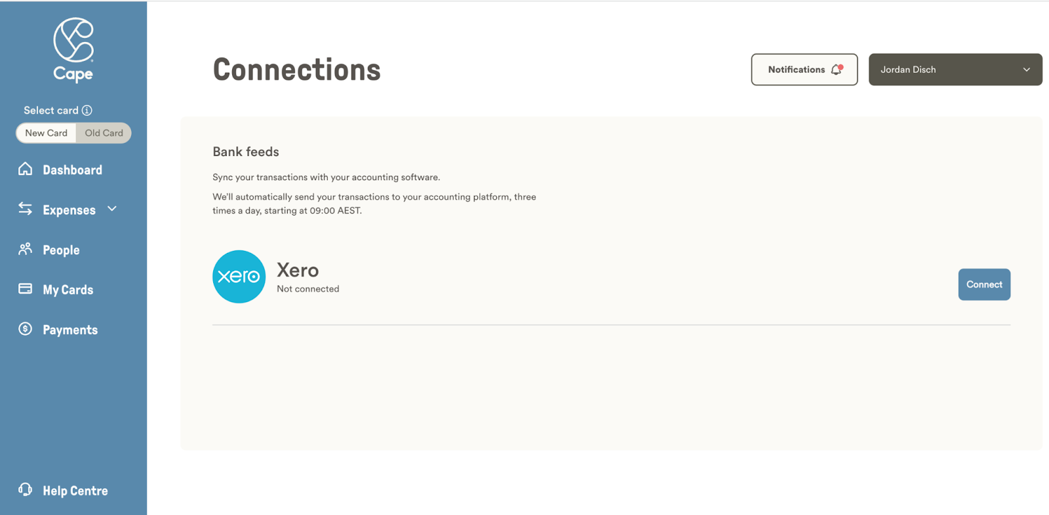Select the My Cards menu label
Screen dimensions: 1049x515
coord(68,290)
